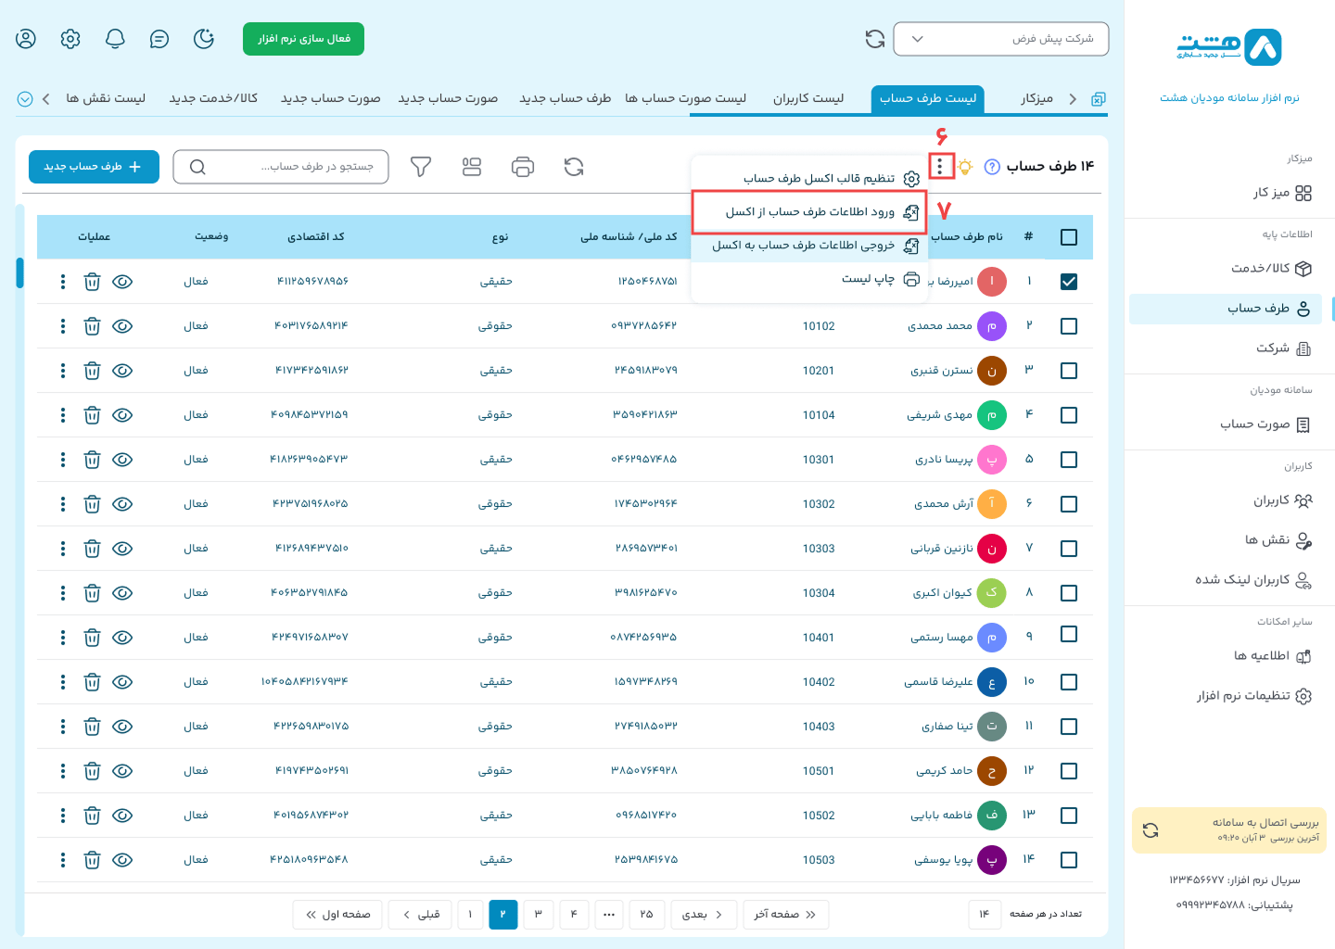Open the chat messages icon in header
The image size is (1335, 949).
click(159, 39)
